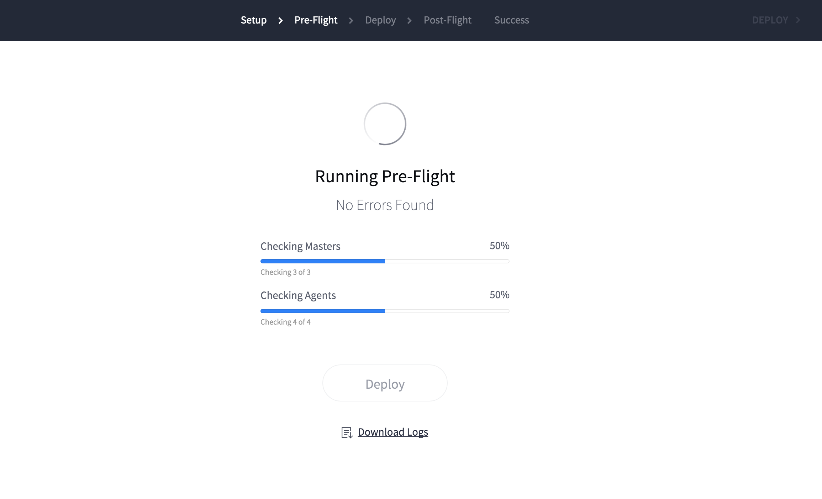Open the Download Logs link

[393, 432]
